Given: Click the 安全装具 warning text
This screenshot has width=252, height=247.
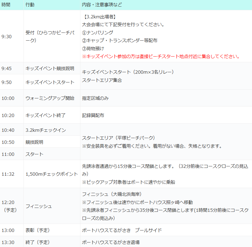Looking at the screenshot, I should (152, 146).
